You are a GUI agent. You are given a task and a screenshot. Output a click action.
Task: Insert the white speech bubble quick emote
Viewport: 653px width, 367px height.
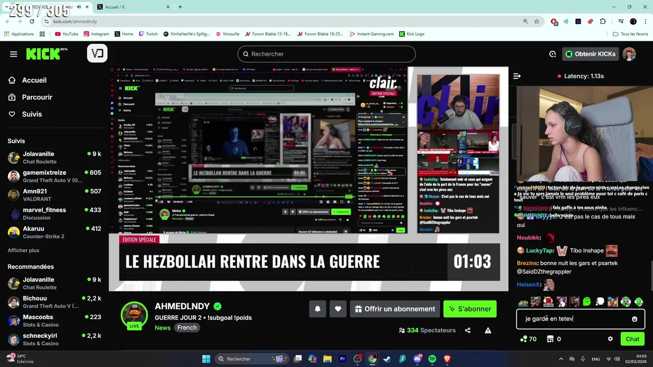(600, 302)
